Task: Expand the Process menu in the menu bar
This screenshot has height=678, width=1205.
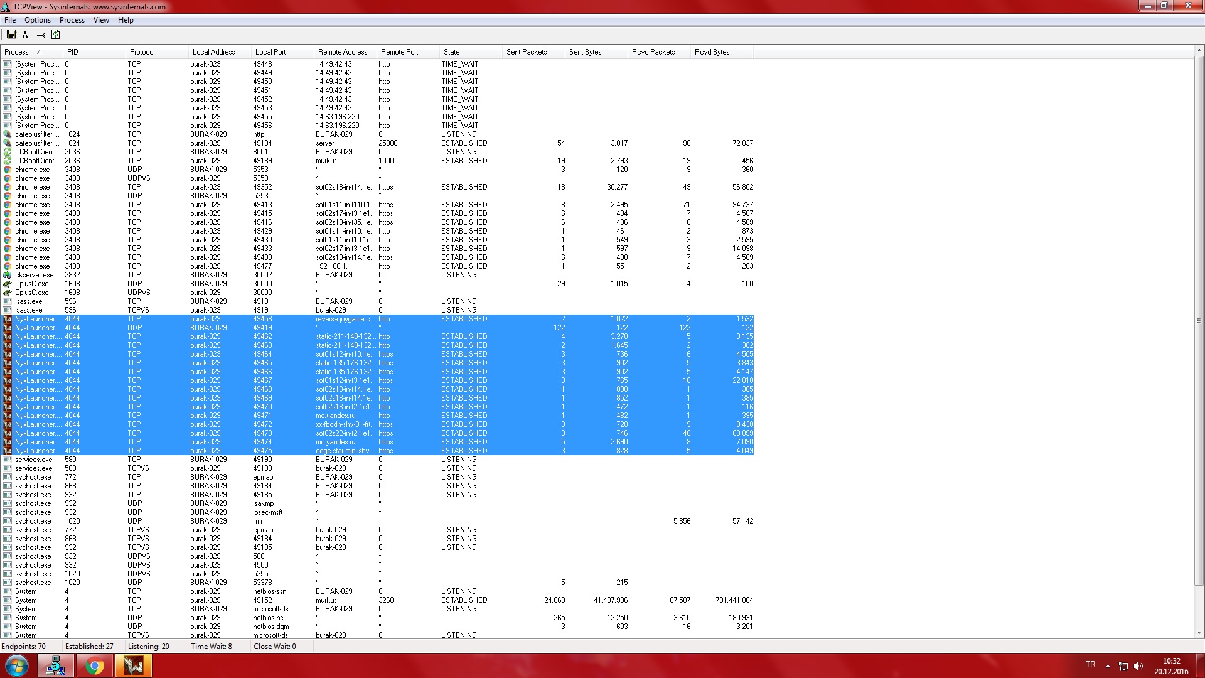Action: [x=72, y=20]
